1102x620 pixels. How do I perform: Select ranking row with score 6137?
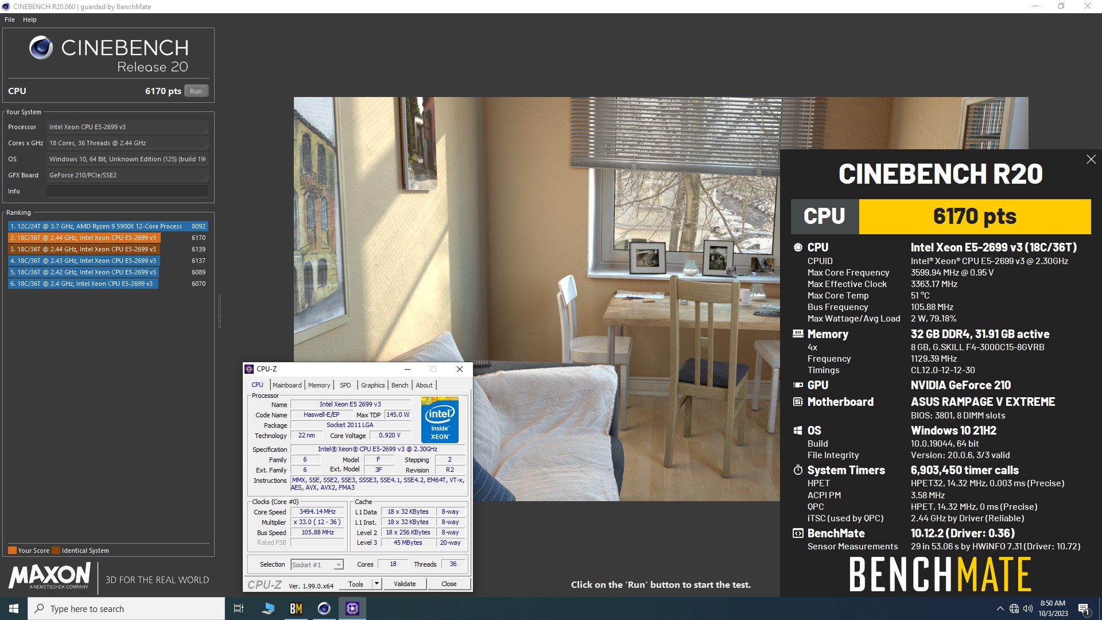coord(108,261)
